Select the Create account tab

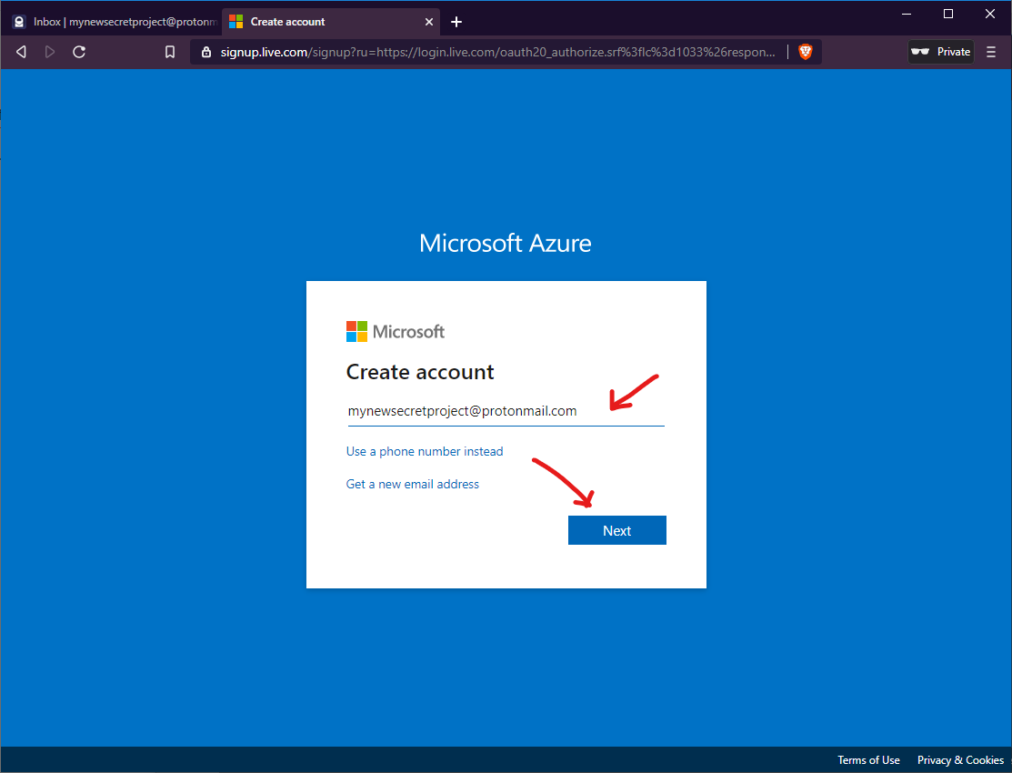pyautogui.click(x=331, y=22)
